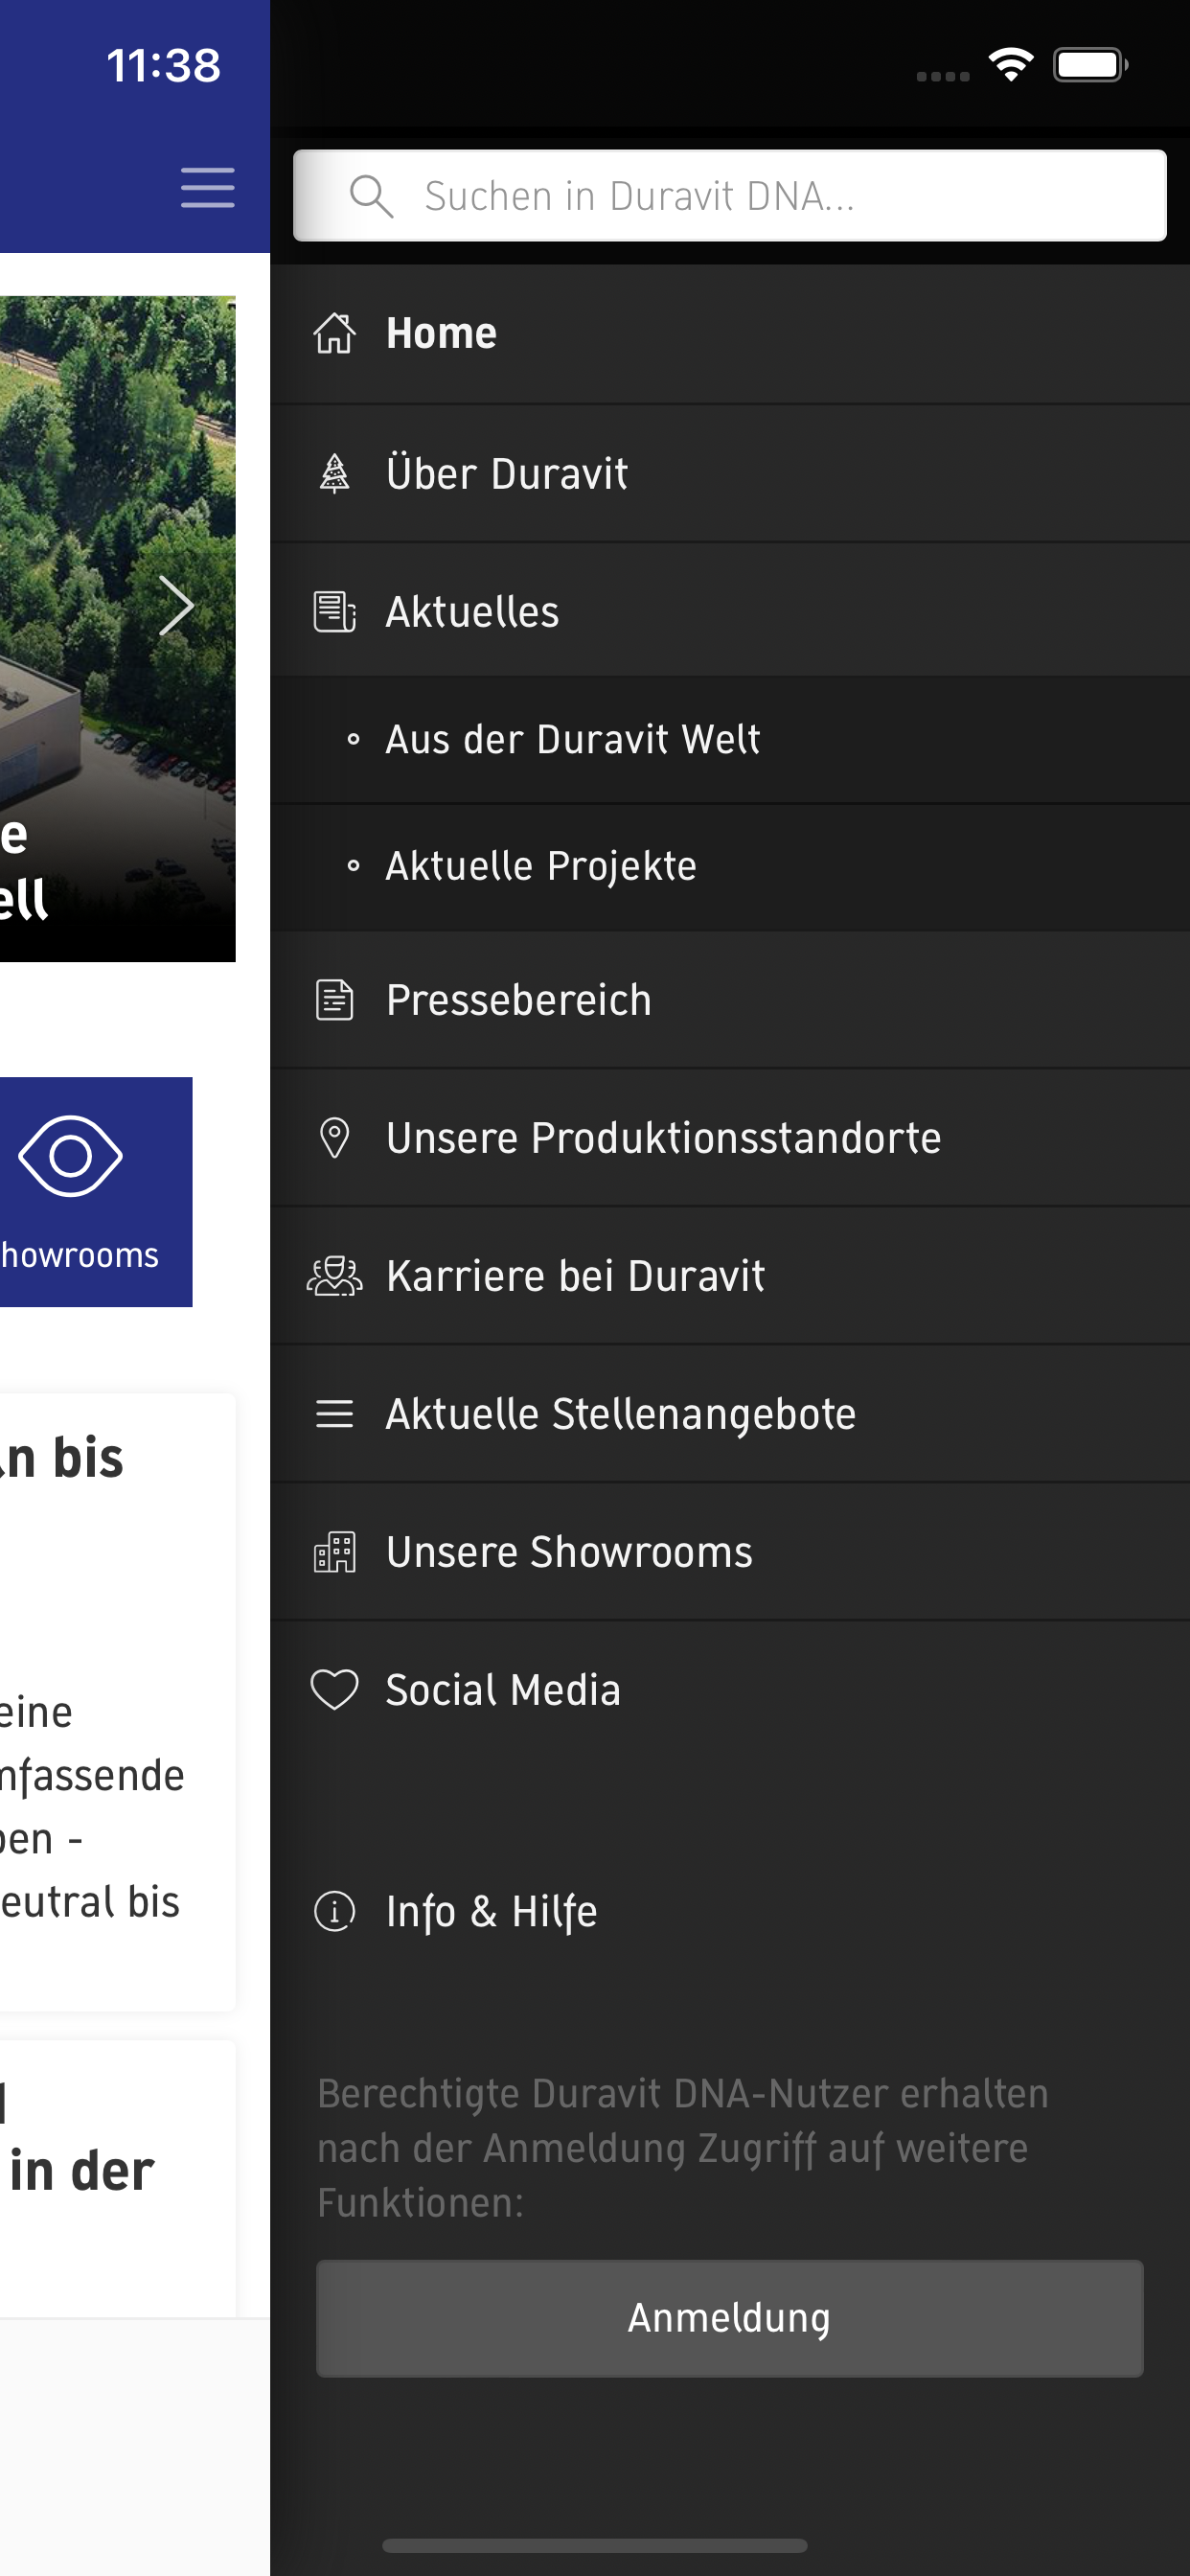This screenshot has height=2576, width=1190.
Task: Click the battery status icon
Action: pyautogui.click(x=1090, y=65)
